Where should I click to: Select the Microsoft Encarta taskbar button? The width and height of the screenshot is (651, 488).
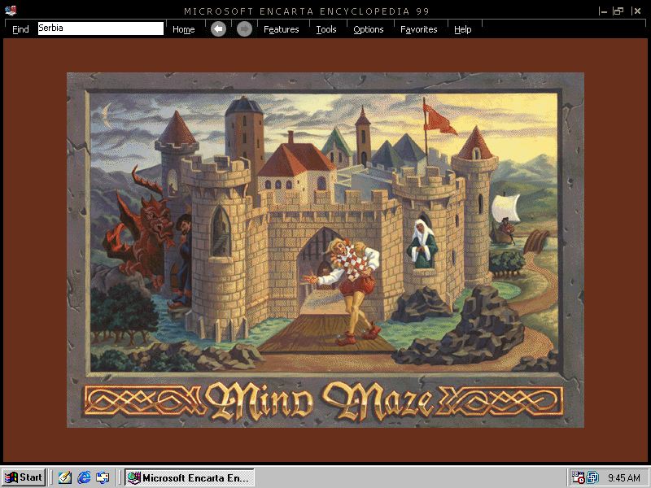[x=190, y=477]
